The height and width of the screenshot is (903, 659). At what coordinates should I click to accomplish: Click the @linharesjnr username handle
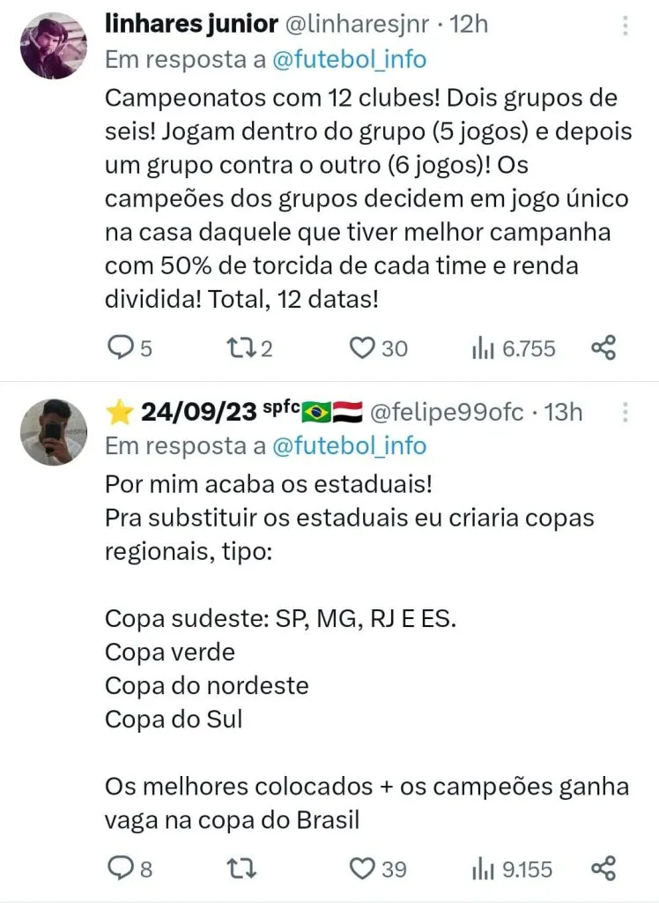365,24
